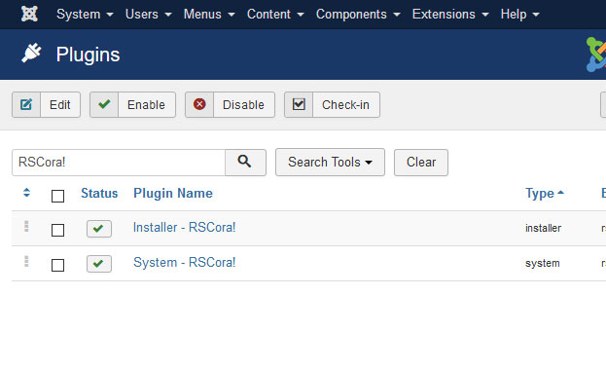The image size is (606, 369).
Task: Click the 'system' type cell
Action: coord(542,264)
